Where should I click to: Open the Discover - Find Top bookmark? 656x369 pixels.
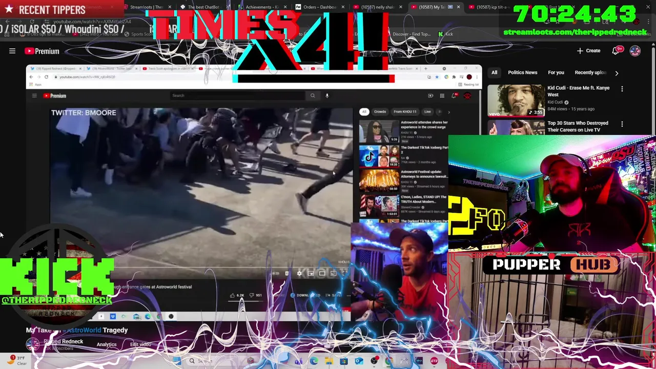412,34
